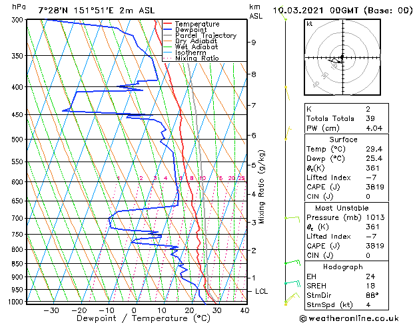Click the '40' temperature axis label

click(x=244, y=310)
